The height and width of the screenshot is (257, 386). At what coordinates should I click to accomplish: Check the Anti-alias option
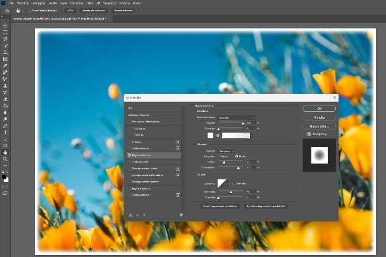[x=233, y=184]
